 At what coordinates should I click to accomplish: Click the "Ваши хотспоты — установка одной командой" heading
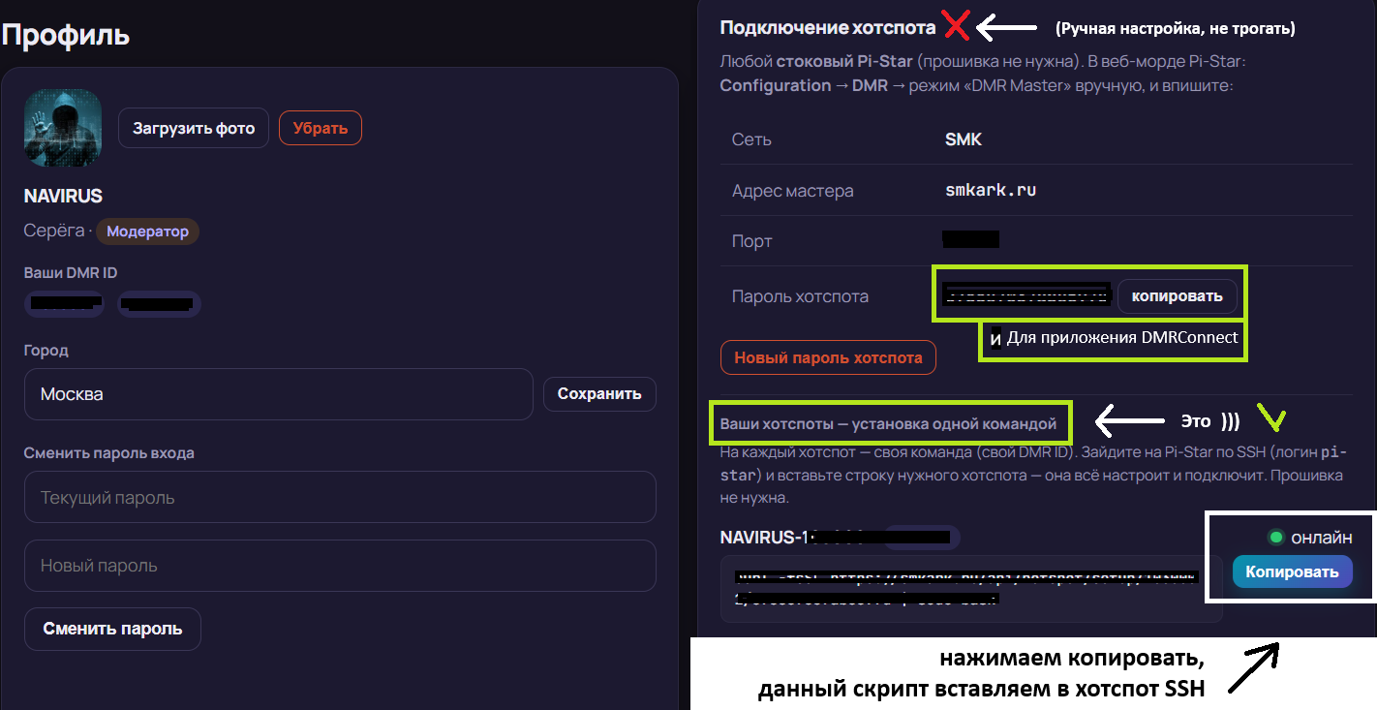click(x=888, y=424)
